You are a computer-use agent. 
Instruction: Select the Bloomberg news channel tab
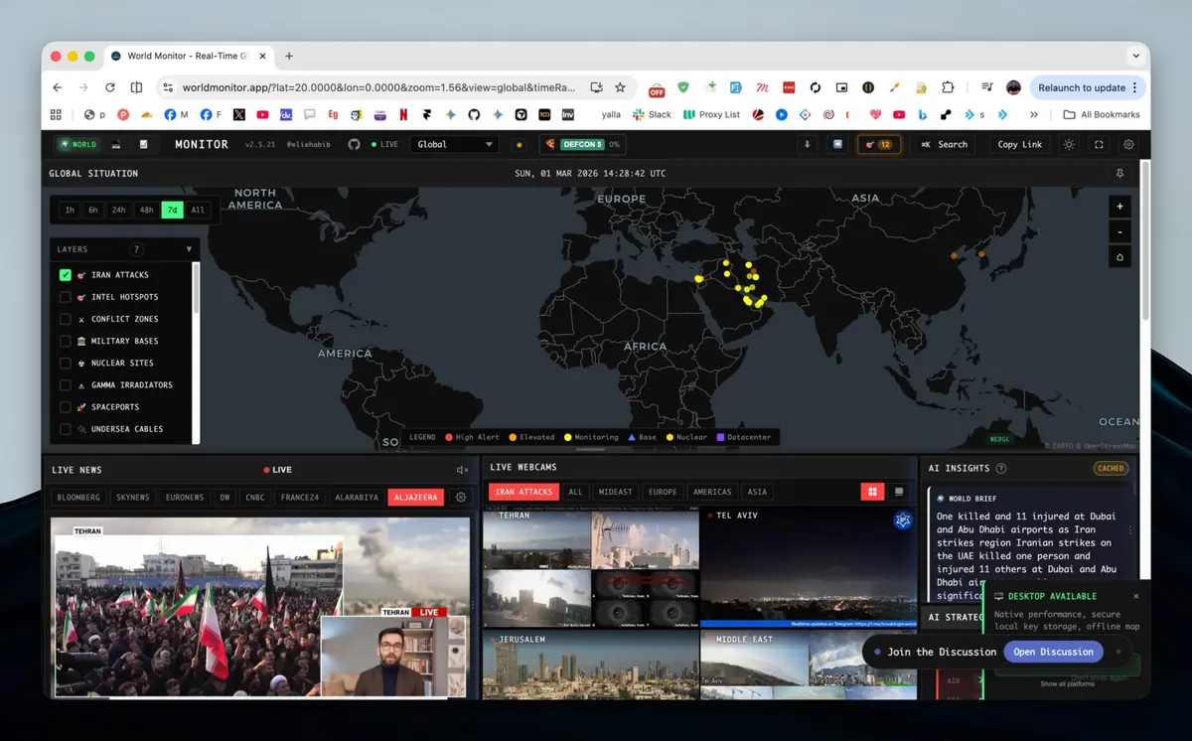[78, 498]
